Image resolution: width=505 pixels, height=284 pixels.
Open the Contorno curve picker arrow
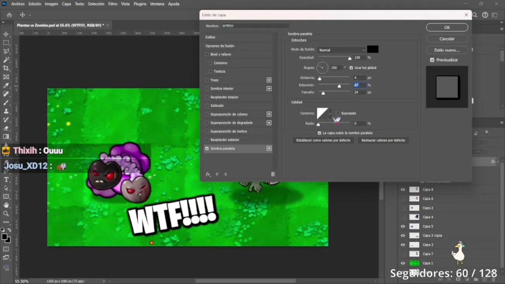[x=330, y=114]
